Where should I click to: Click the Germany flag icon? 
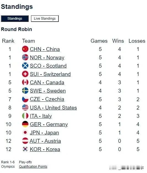pos(25,124)
